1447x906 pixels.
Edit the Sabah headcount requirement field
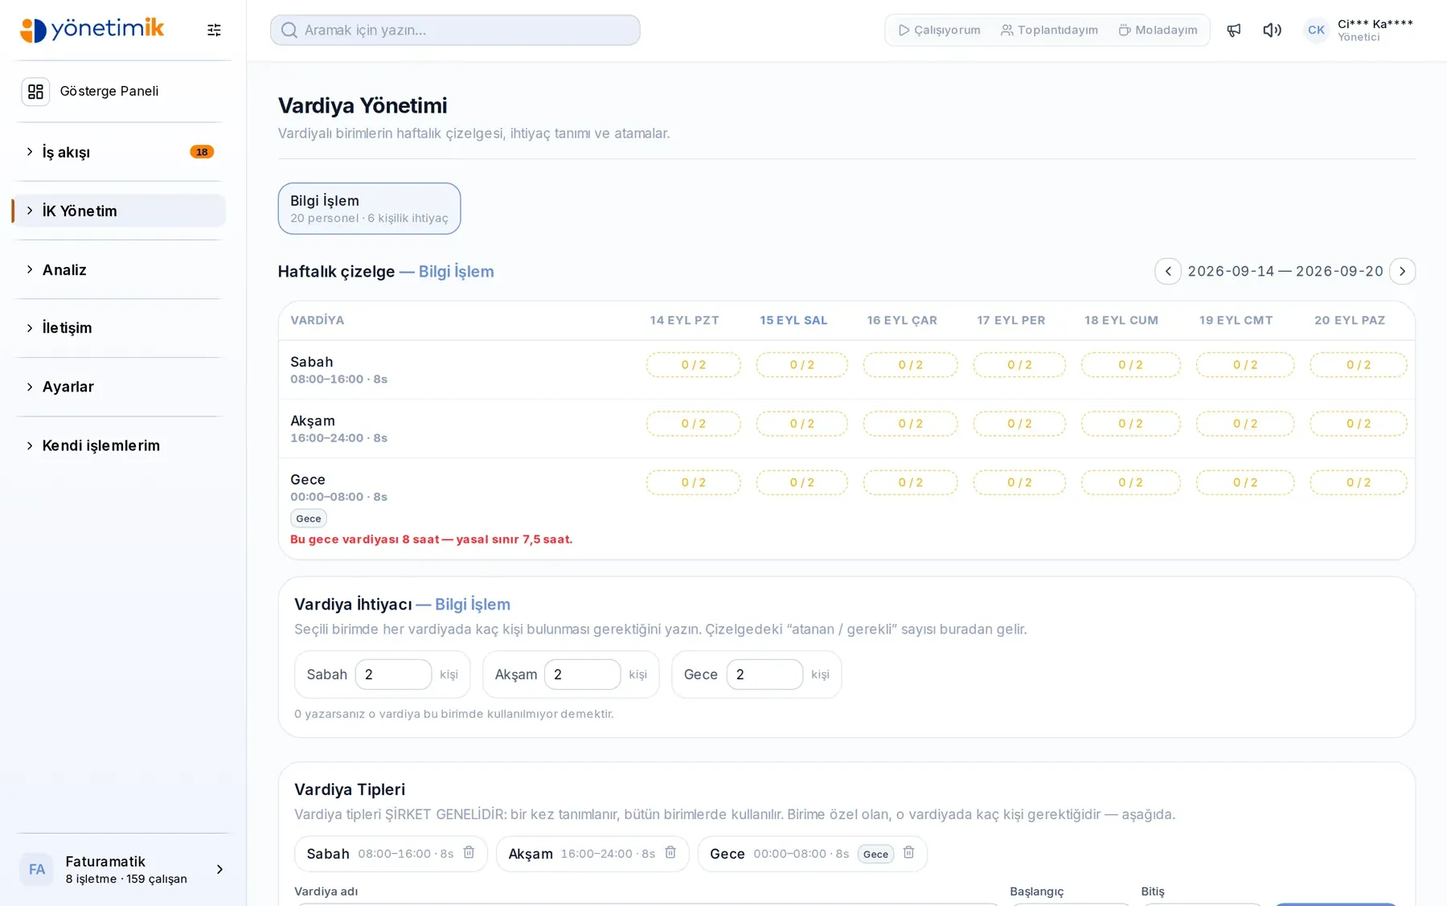pyautogui.click(x=393, y=674)
